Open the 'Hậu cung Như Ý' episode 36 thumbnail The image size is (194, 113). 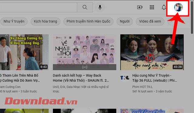[x=152, y=52]
